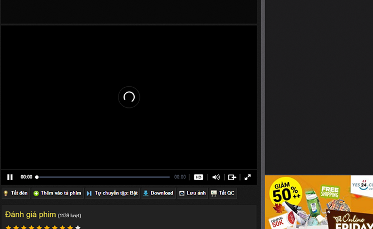Click Thêm vào tủ phim button

point(57,193)
